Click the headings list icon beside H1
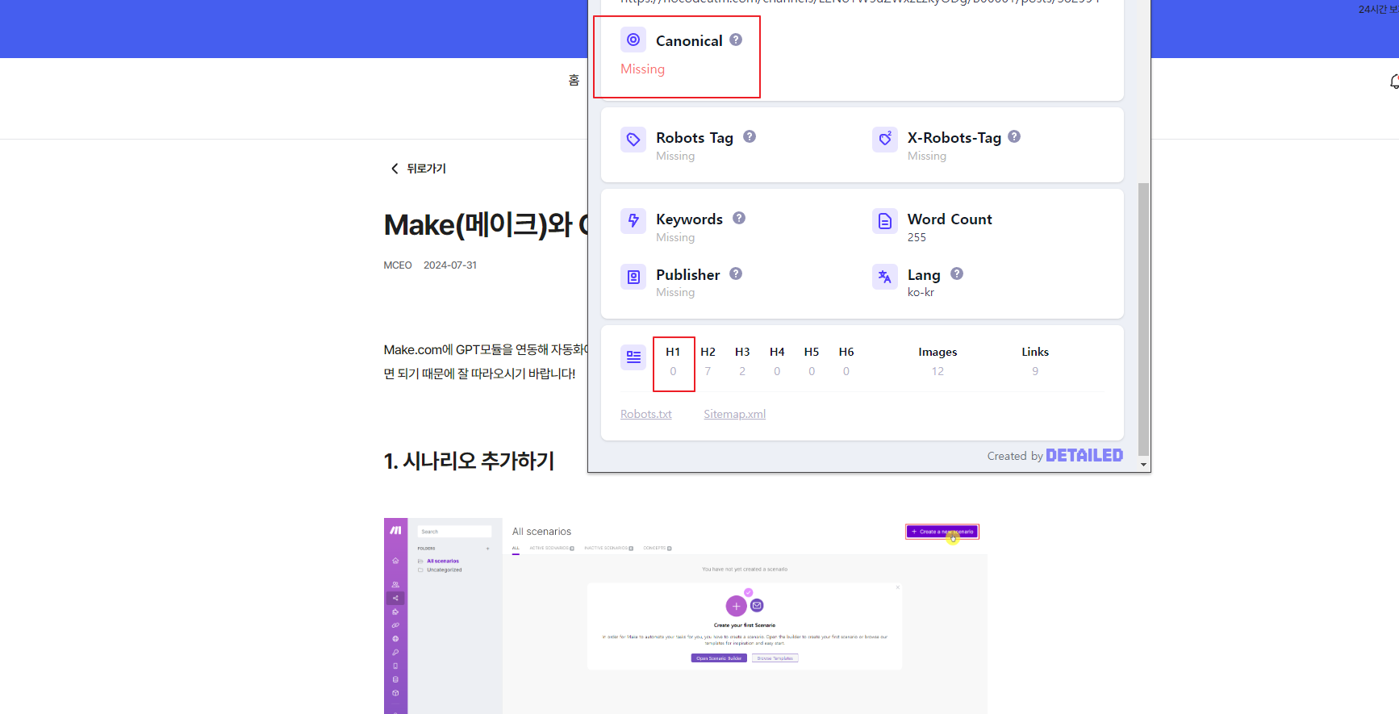1399x714 pixels. (x=633, y=357)
